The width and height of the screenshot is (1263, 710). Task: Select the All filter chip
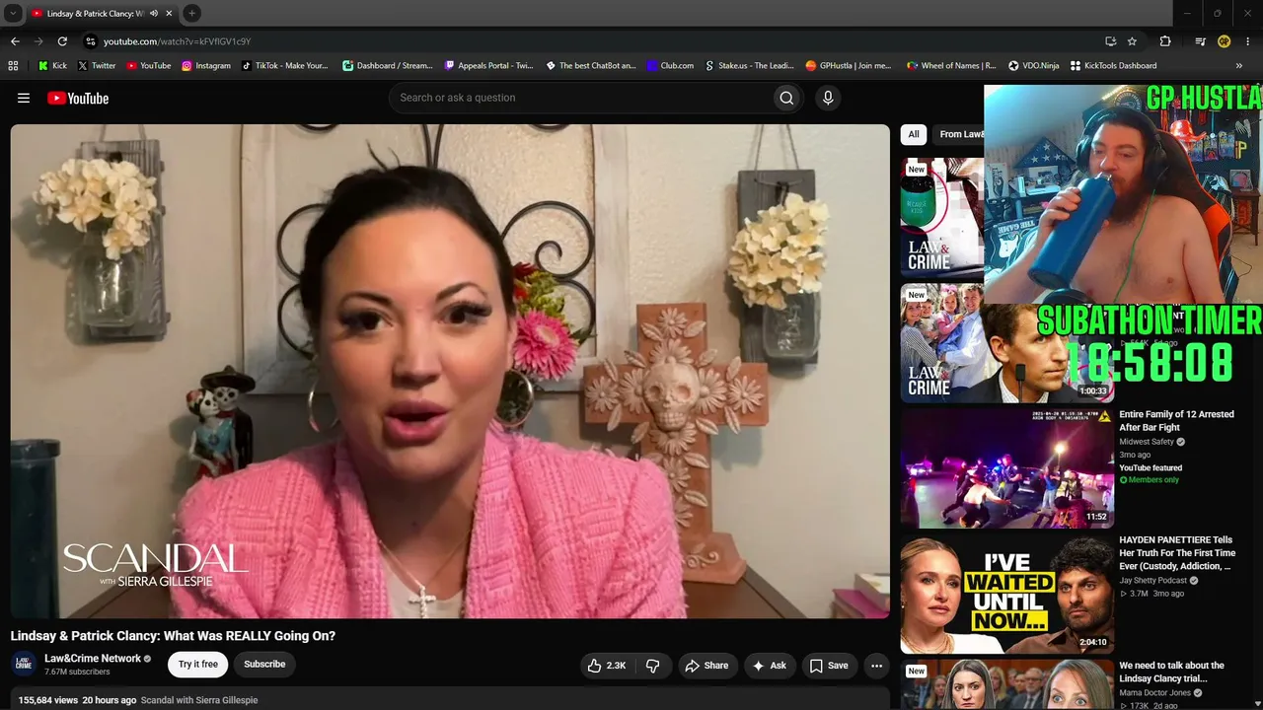point(914,134)
